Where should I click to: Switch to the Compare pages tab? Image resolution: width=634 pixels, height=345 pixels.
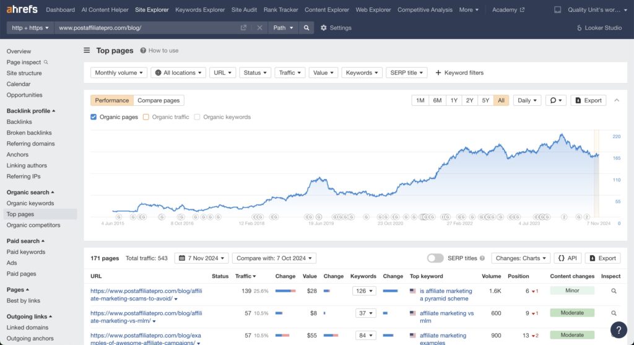[158, 100]
